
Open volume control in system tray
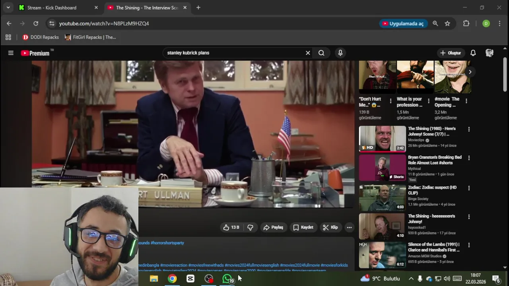click(x=447, y=279)
